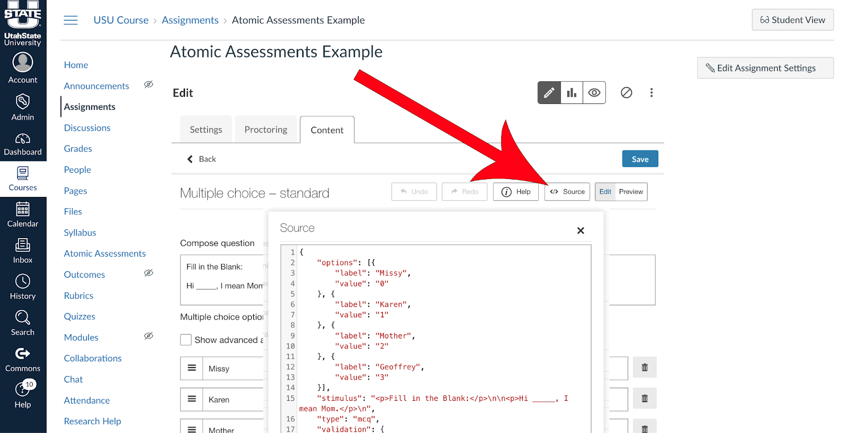
Task: Select the Content tab
Action: [x=327, y=130]
